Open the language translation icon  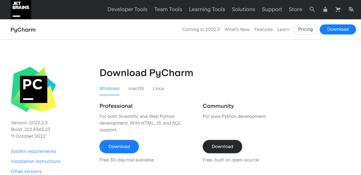tap(351, 10)
